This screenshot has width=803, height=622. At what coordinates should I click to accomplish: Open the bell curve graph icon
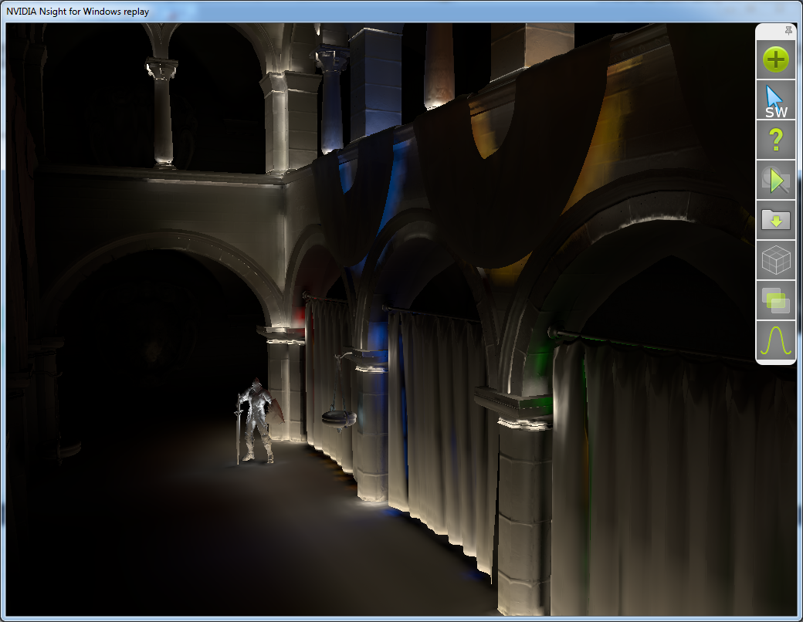click(776, 341)
